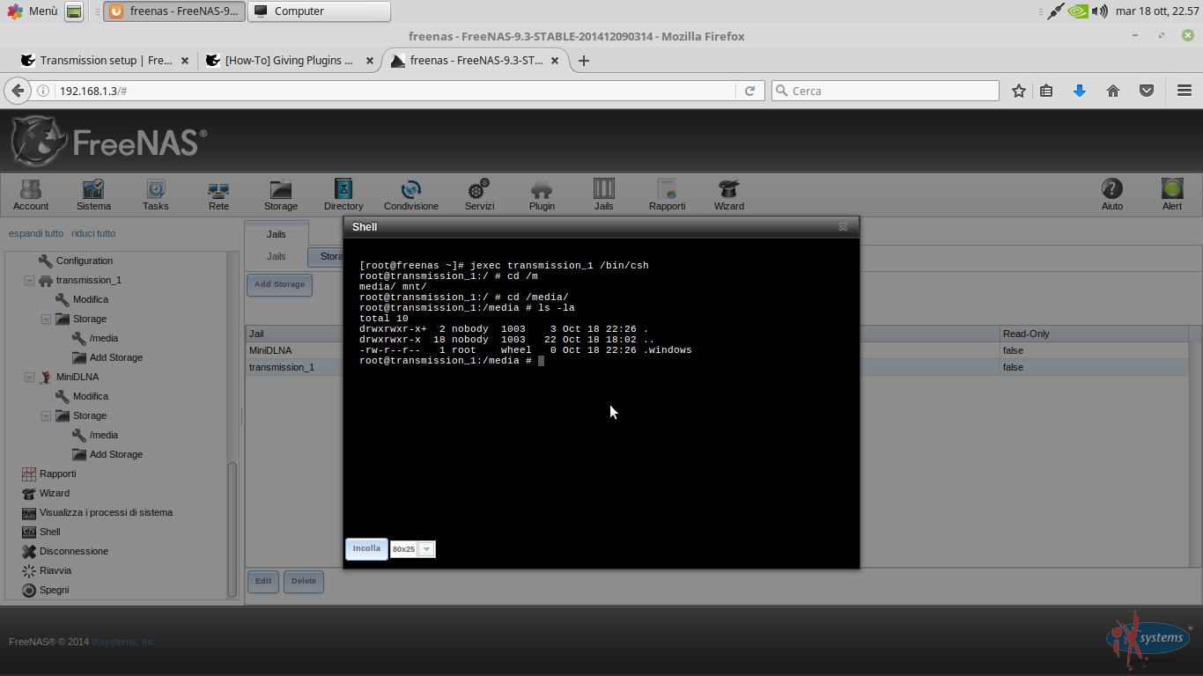Open the browser downloads arrow
The width and height of the screenshot is (1203, 676).
1080,91
